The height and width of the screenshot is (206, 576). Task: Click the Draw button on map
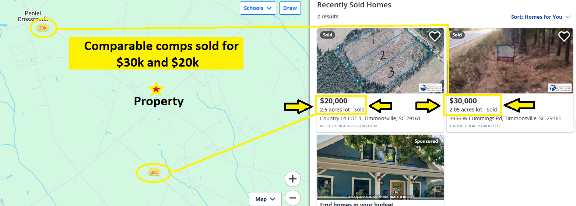click(x=290, y=8)
